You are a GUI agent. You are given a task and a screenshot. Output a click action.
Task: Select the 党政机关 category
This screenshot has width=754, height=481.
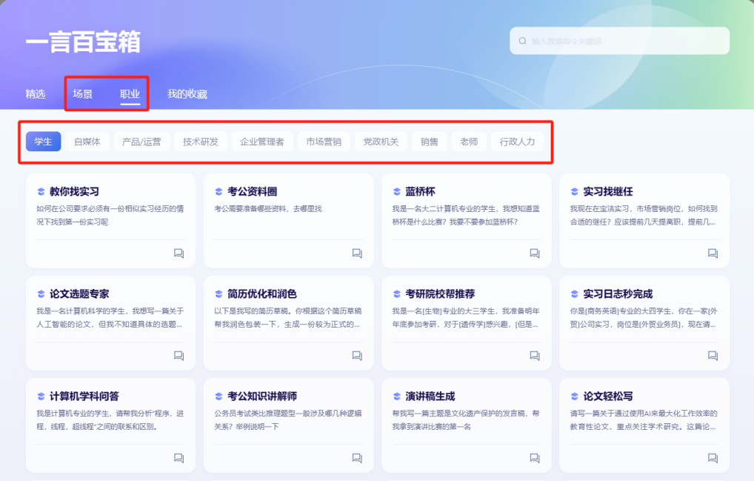click(x=381, y=142)
